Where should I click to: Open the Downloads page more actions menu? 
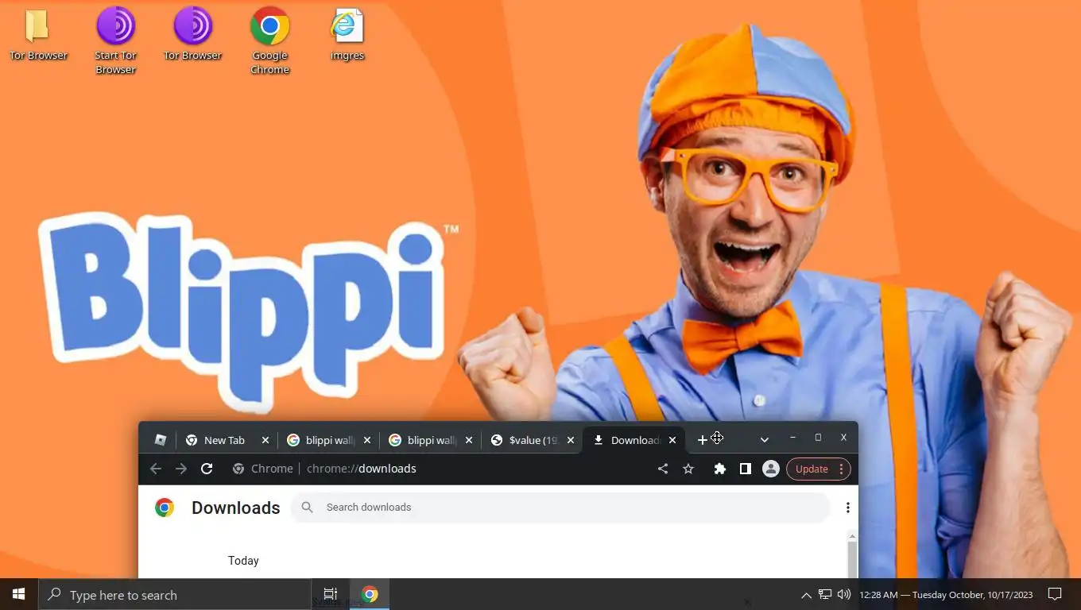click(x=848, y=508)
